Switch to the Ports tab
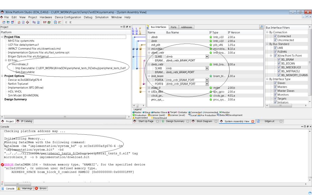Image resolution: width=312 pixels, height=195 pixels. (x=173, y=27)
